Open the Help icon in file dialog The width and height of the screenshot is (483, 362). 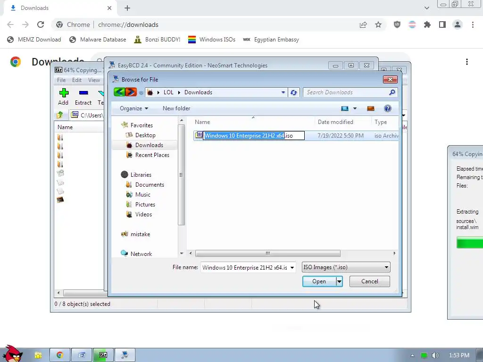pos(388,108)
